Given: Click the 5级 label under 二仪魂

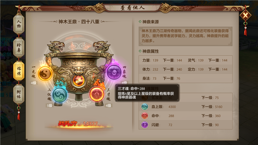Looking at the screenshot, I should click(x=49, y=106).
